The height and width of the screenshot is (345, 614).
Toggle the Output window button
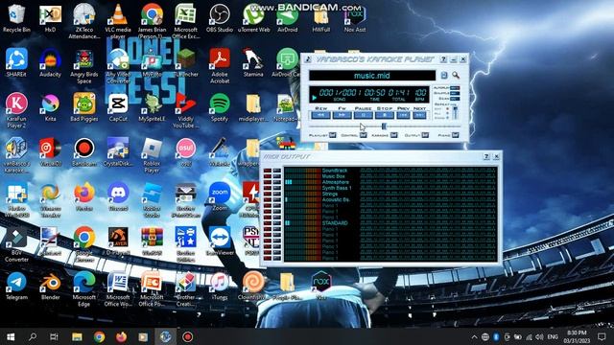[425, 135]
